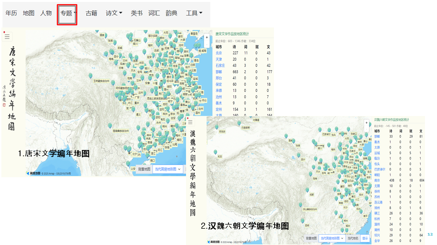Select the 阿克苏 location pin
The image size is (437, 245).
[217, 127]
